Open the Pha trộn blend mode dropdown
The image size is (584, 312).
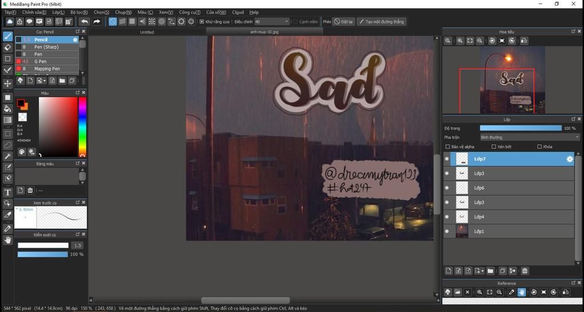tap(530, 137)
